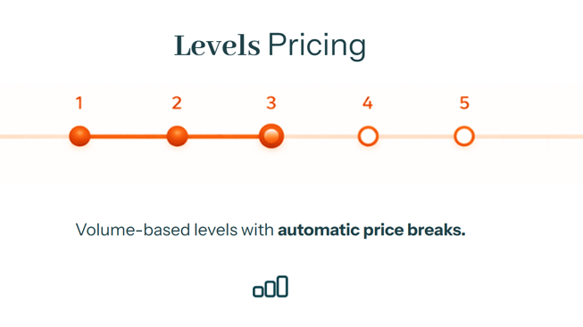Click faded track between levels 4 and 5
Image resolution: width=583 pixels, height=327 pixels.
(416, 136)
